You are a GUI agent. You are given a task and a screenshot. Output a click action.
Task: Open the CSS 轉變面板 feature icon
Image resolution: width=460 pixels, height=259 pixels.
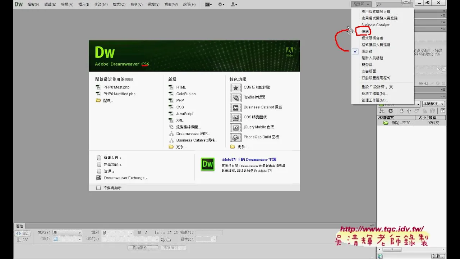(x=236, y=117)
